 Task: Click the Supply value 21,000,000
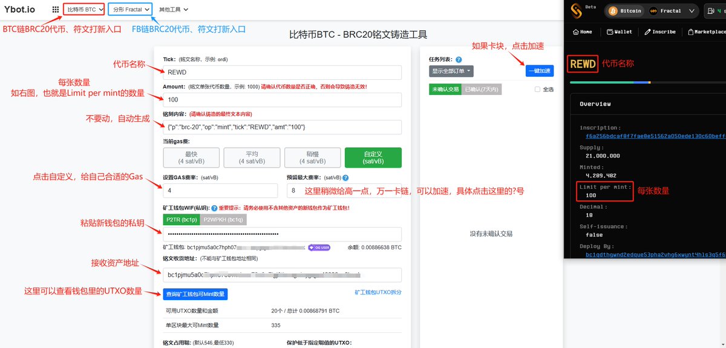603,156
